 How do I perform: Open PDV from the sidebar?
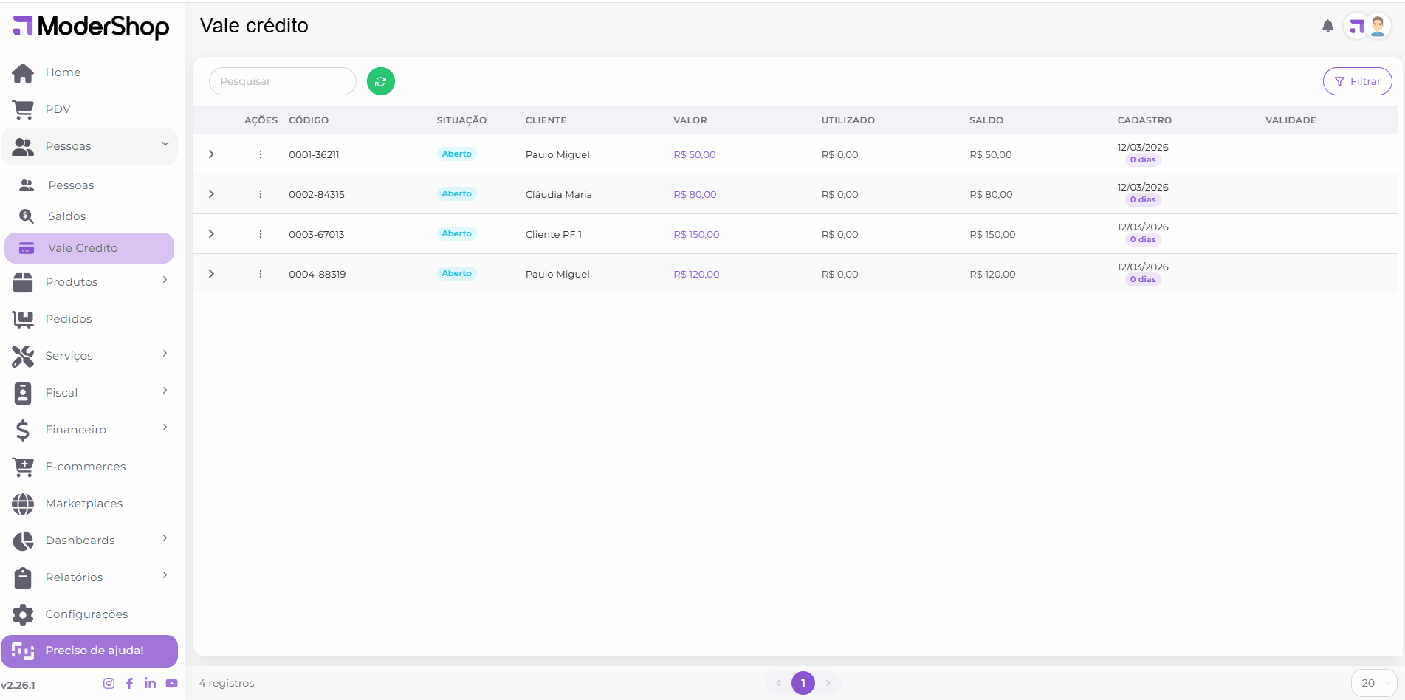tap(58, 109)
